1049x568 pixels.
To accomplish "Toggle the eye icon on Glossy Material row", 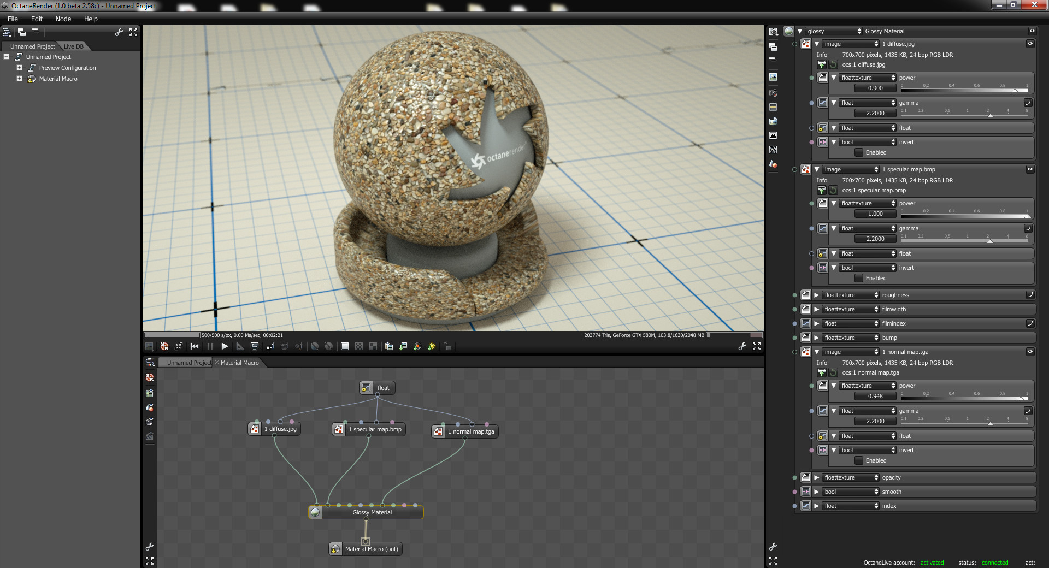I will (x=1032, y=31).
